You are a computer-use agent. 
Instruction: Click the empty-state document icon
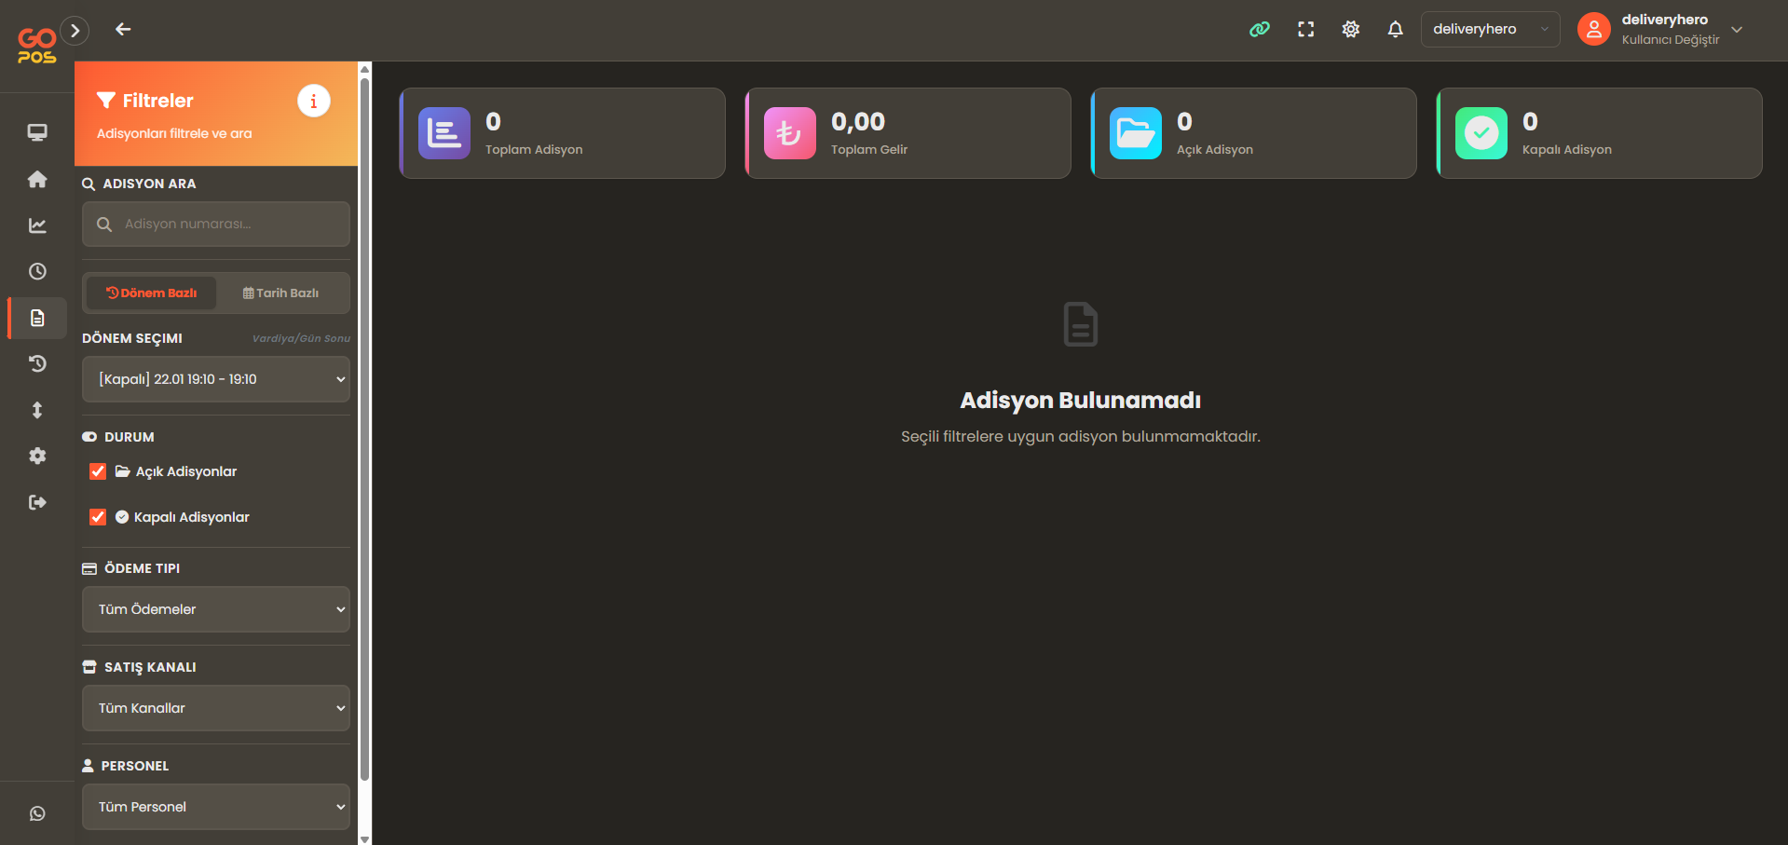[1081, 324]
